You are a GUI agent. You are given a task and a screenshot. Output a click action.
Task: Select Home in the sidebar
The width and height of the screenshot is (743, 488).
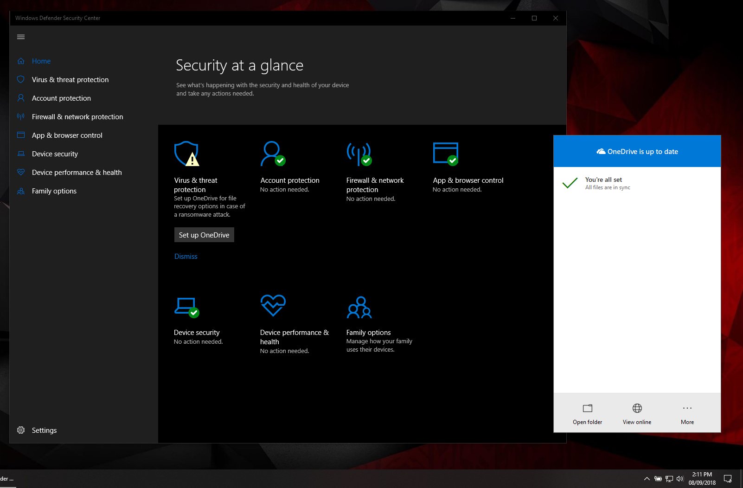41,61
